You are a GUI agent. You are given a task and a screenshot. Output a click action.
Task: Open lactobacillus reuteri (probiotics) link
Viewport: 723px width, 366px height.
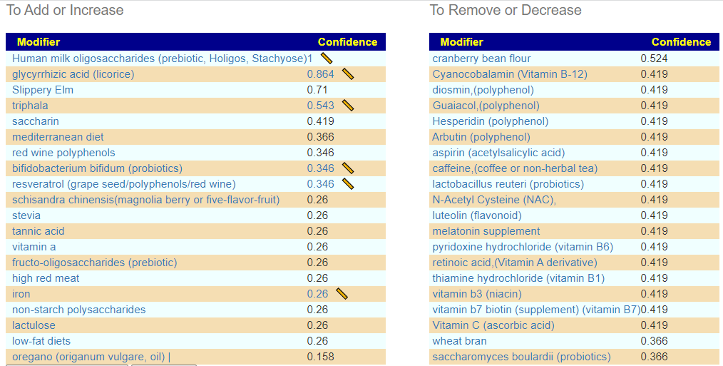click(508, 184)
